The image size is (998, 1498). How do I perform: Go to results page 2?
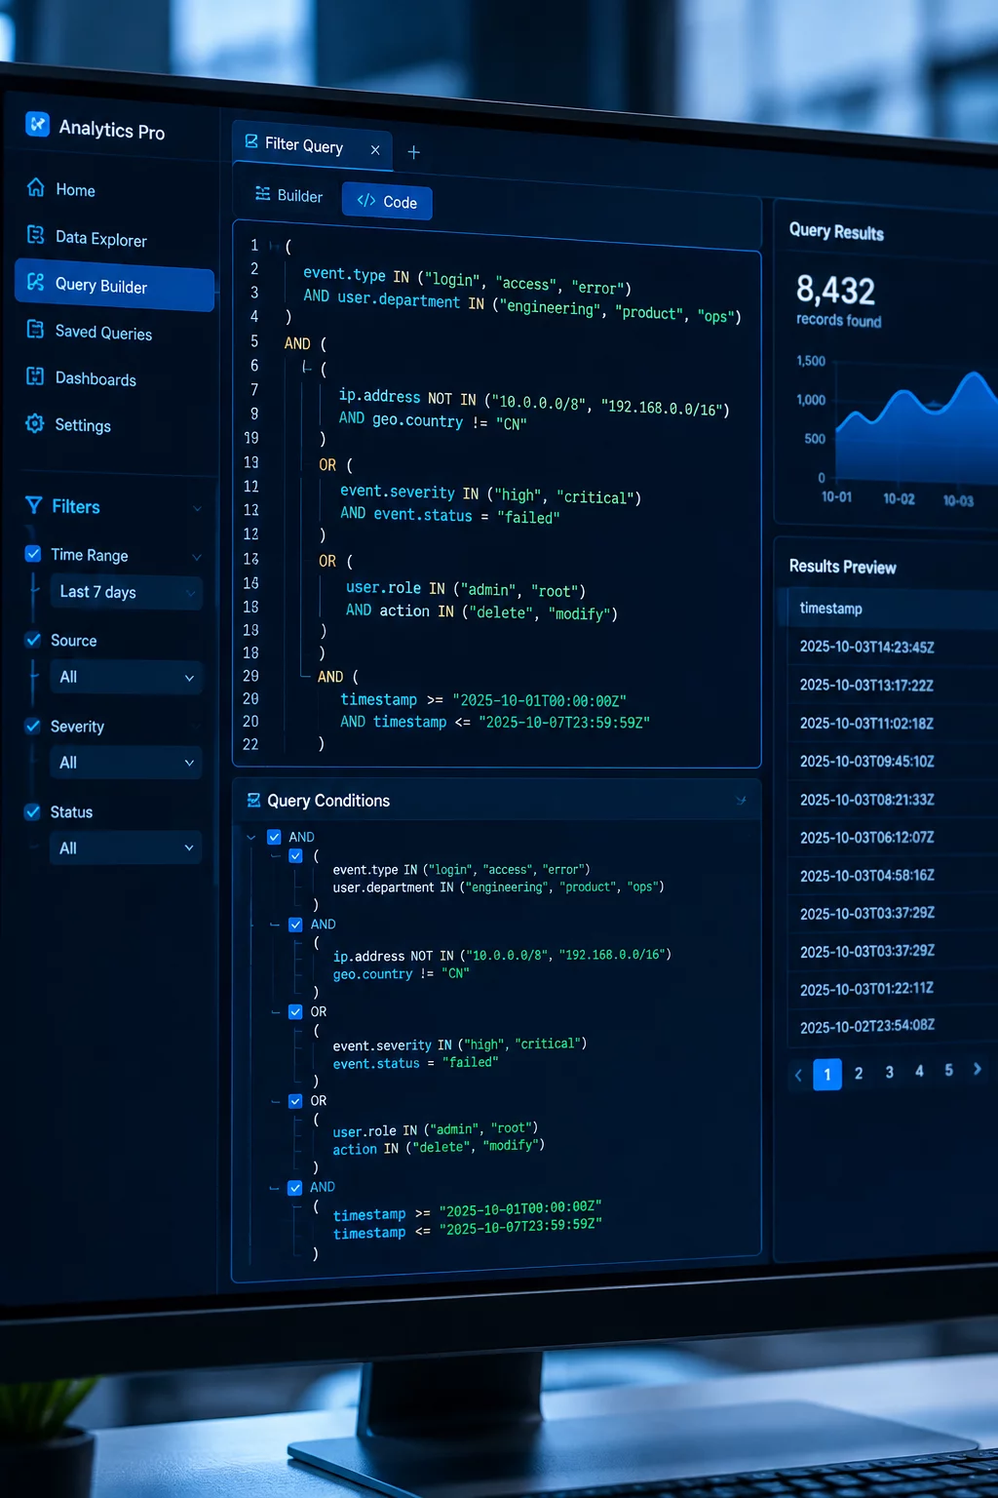point(859,1073)
